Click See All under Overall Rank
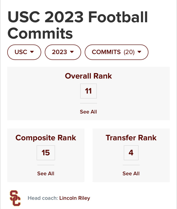This screenshot has height=209, width=177. coord(88,112)
